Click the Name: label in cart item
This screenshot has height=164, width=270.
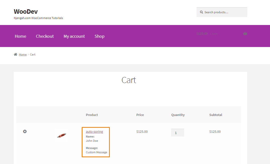90,136
